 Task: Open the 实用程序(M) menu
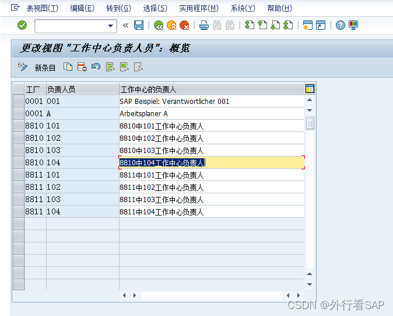pyautogui.click(x=199, y=8)
